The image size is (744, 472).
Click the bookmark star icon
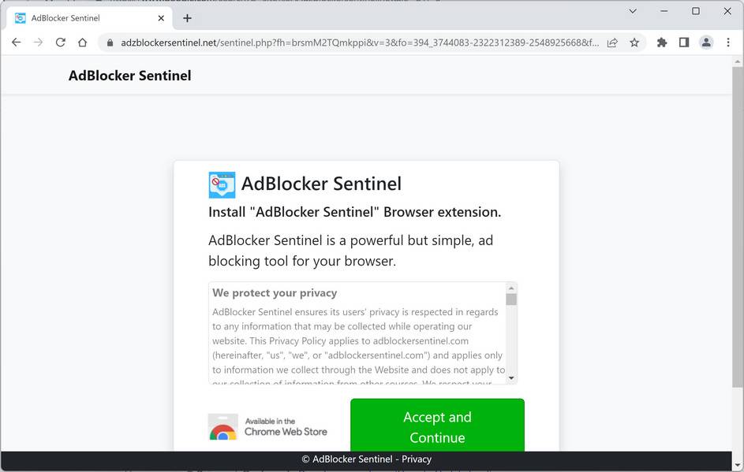click(x=635, y=43)
